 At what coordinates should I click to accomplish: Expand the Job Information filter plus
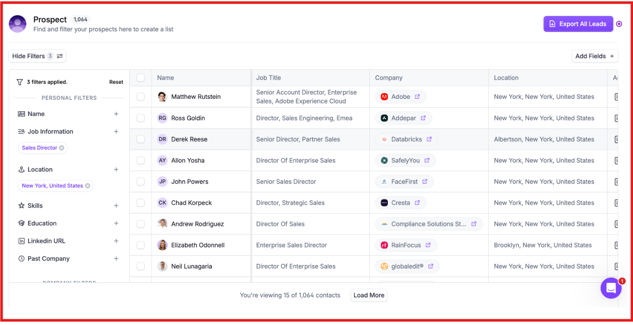click(x=116, y=132)
